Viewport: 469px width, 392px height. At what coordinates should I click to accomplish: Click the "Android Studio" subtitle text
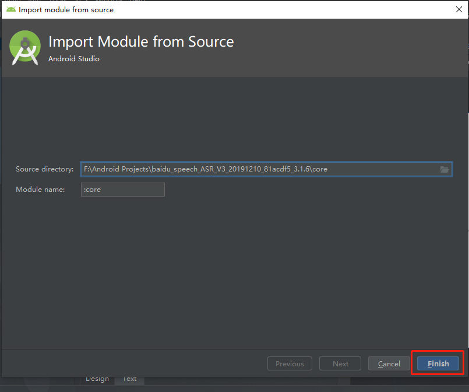pyautogui.click(x=74, y=59)
